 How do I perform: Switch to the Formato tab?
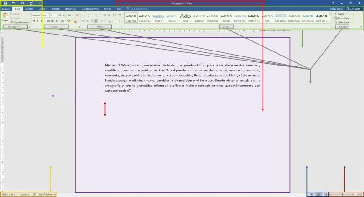(x=55, y=9)
